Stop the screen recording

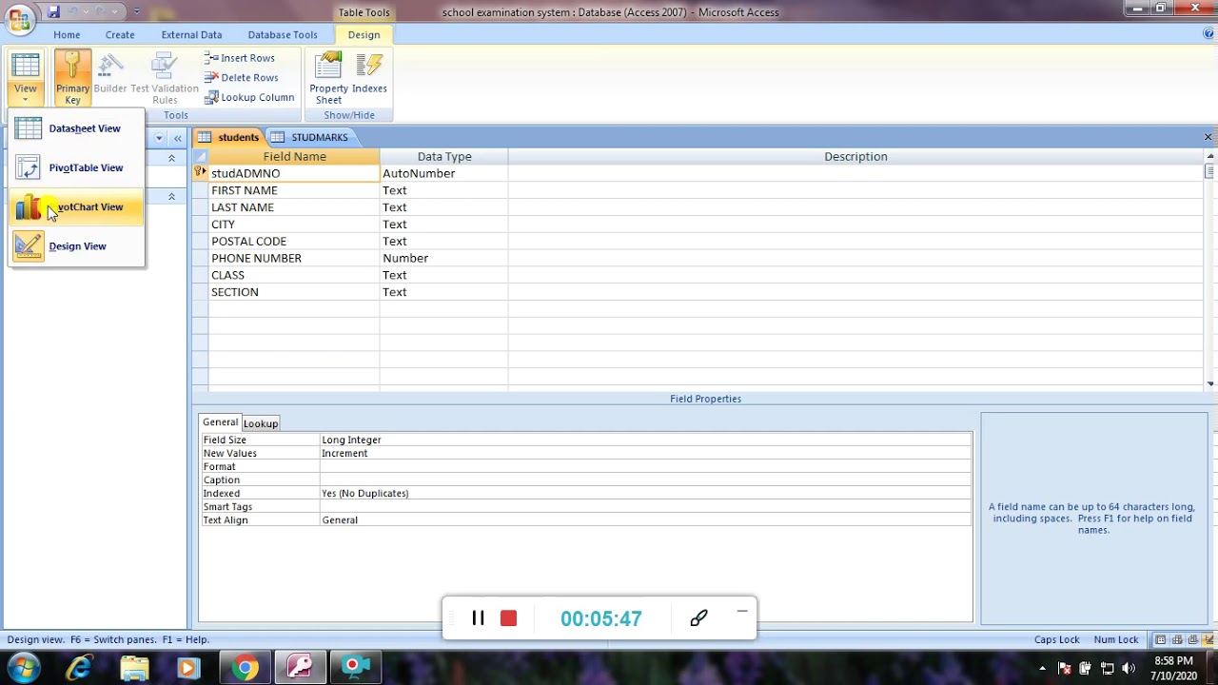(x=508, y=618)
